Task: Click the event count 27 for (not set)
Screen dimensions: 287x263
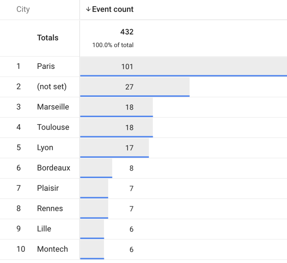Action: (x=129, y=87)
